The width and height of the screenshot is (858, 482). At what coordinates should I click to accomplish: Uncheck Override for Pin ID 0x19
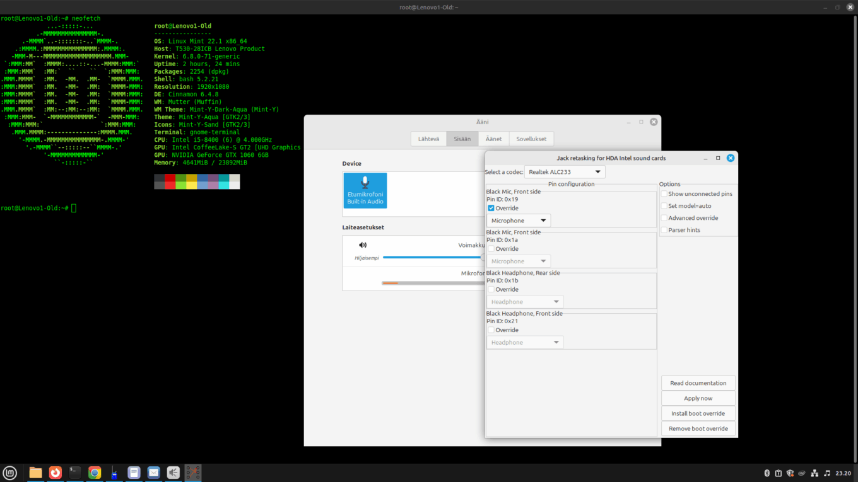coord(491,208)
